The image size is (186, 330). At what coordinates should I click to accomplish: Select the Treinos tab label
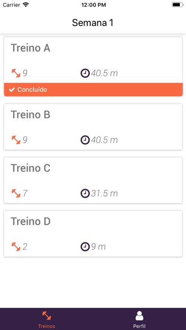46,326
